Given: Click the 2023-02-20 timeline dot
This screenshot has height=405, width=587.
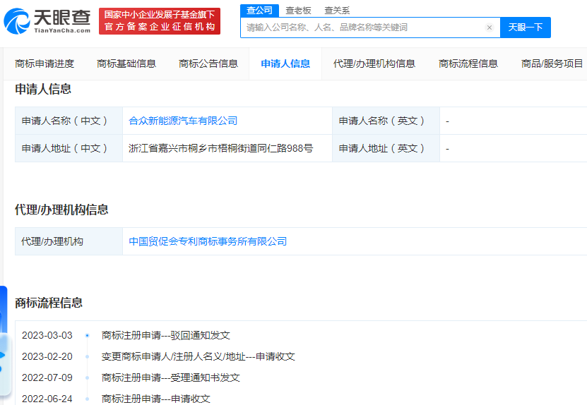Looking at the screenshot, I should tap(87, 357).
